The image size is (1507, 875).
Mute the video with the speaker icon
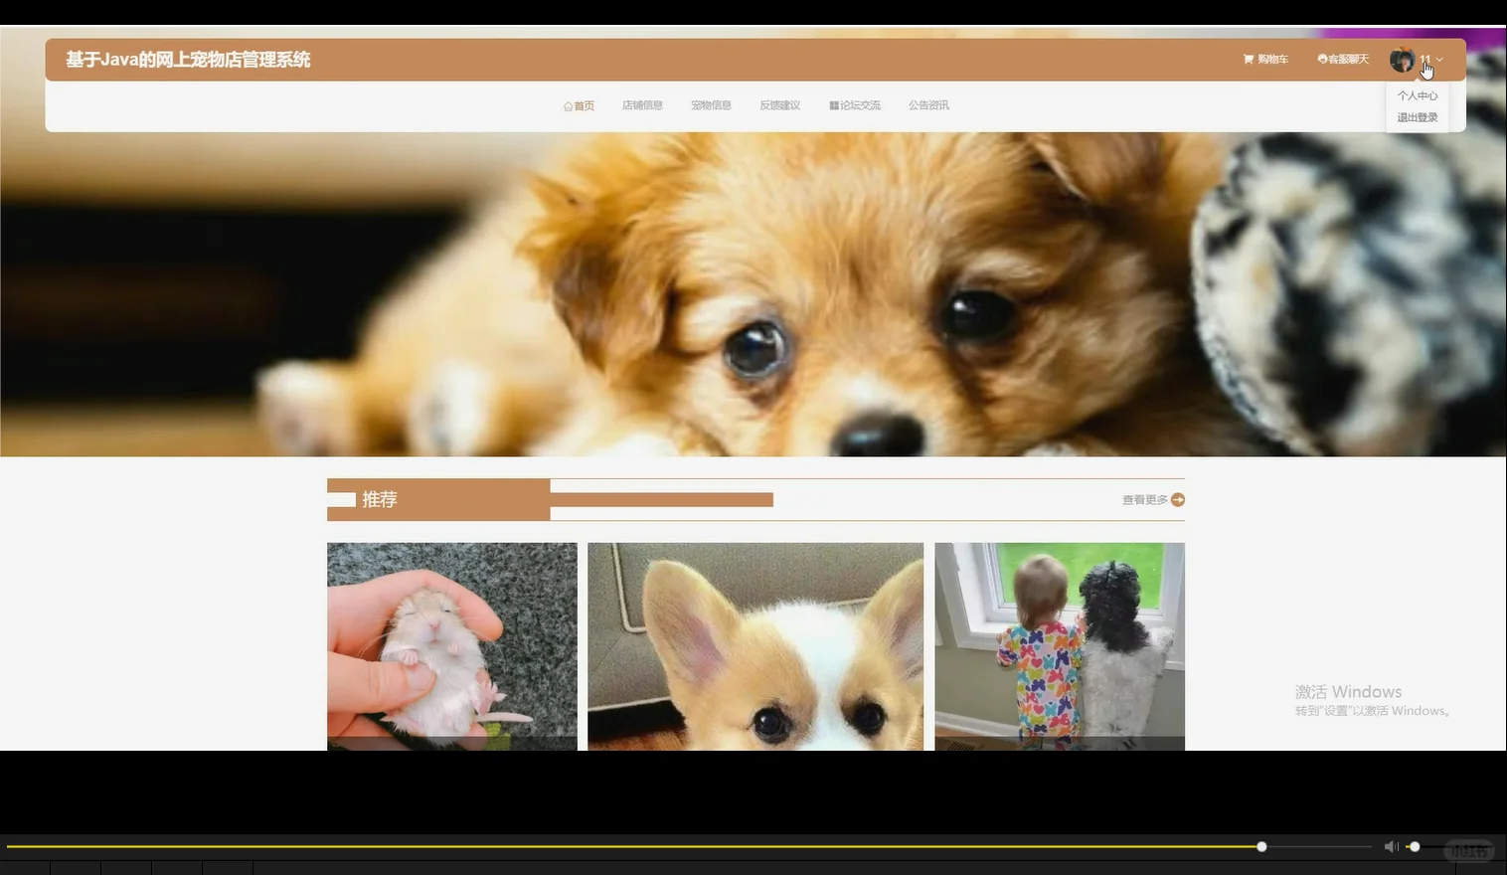1391,847
